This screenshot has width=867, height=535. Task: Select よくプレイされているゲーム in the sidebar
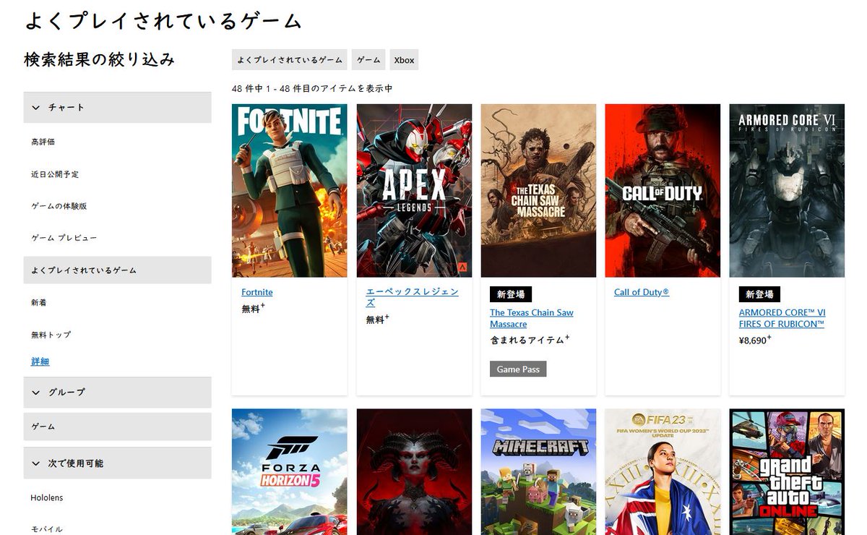point(117,270)
